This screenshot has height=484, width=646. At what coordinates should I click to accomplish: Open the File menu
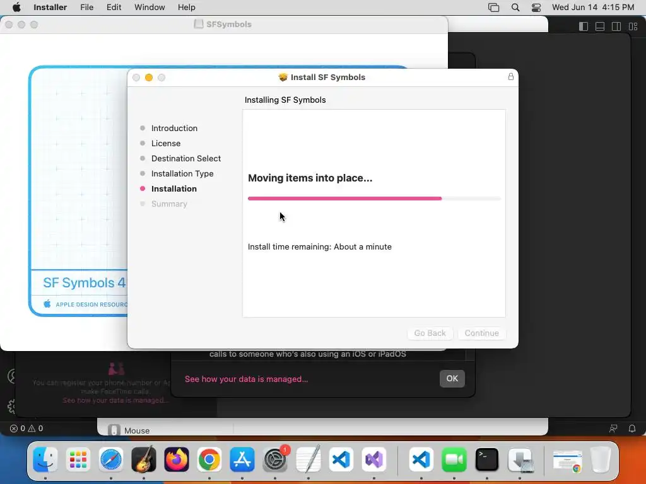point(86,8)
